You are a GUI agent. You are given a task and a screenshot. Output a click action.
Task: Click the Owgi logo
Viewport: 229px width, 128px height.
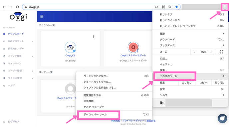click(18, 17)
